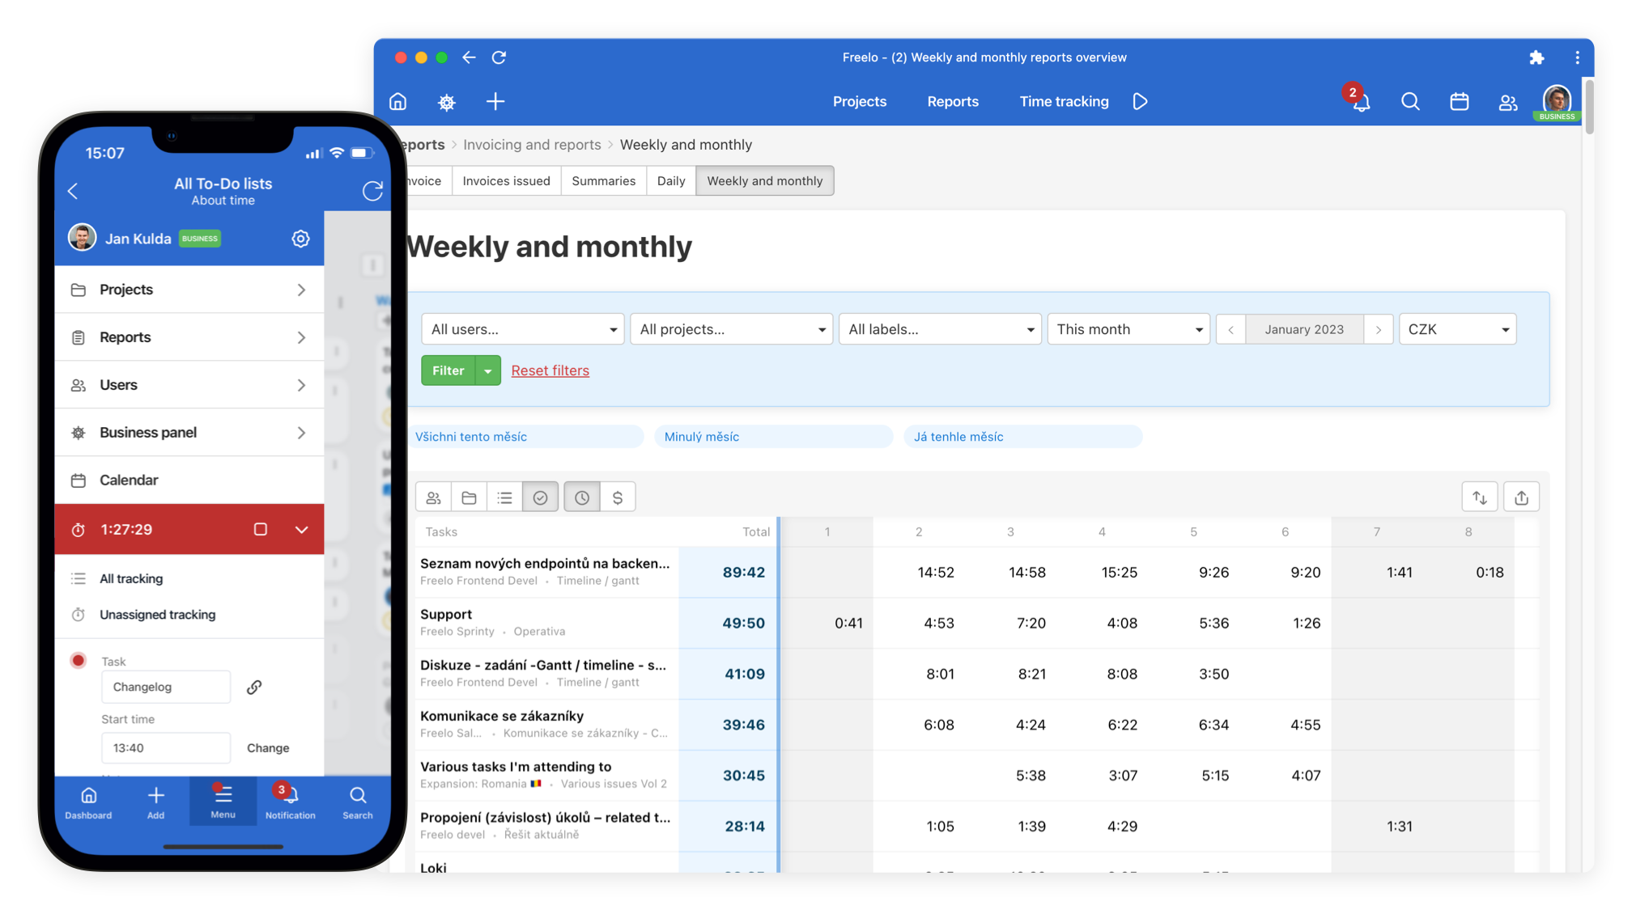Open the calendar icon in top bar
The image size is (1632, 910).
[x=1459, y=102]
